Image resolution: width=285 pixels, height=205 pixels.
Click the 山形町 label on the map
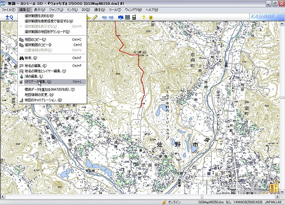(x=68, y=106)
